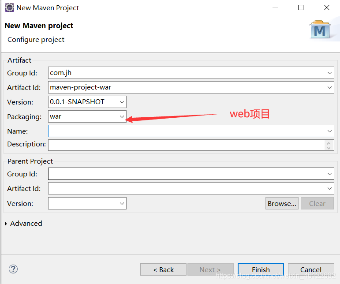The image size is (340, 284).
Task: Click the Finish button
Action: click(261, 269)
